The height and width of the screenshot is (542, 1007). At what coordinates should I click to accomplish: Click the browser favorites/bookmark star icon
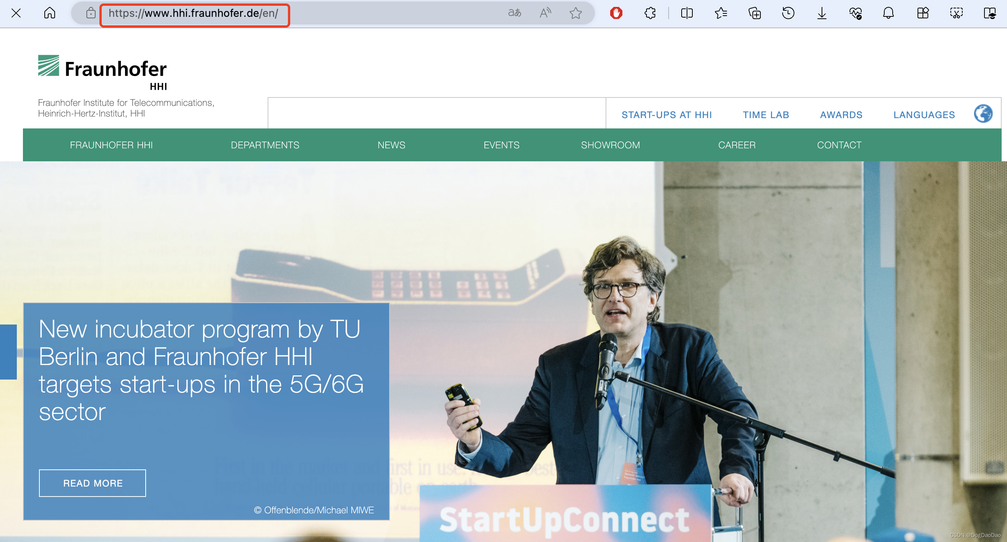click(x=575, y=12)
